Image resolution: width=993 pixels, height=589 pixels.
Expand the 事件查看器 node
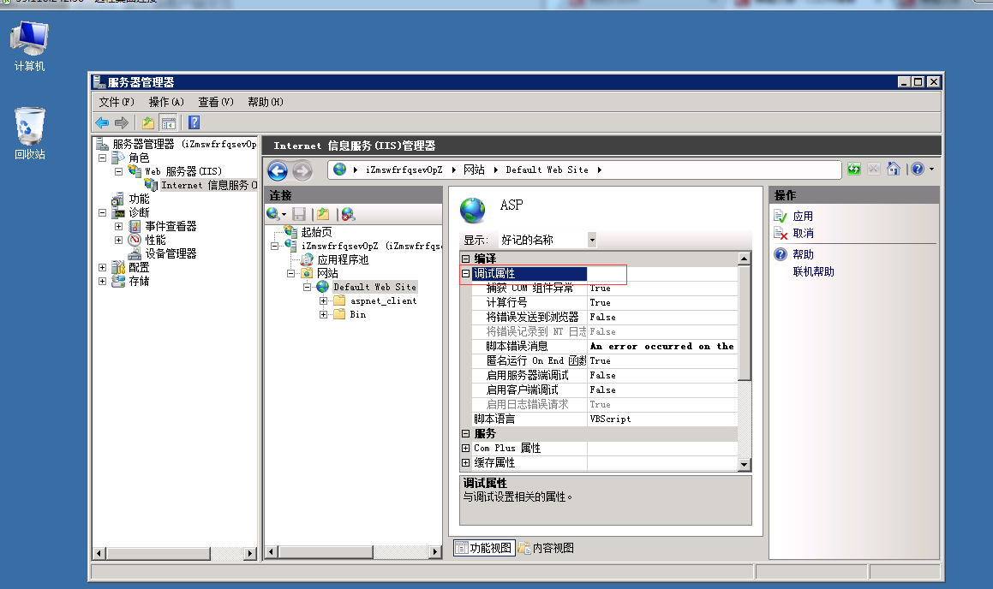click(118, 227)
